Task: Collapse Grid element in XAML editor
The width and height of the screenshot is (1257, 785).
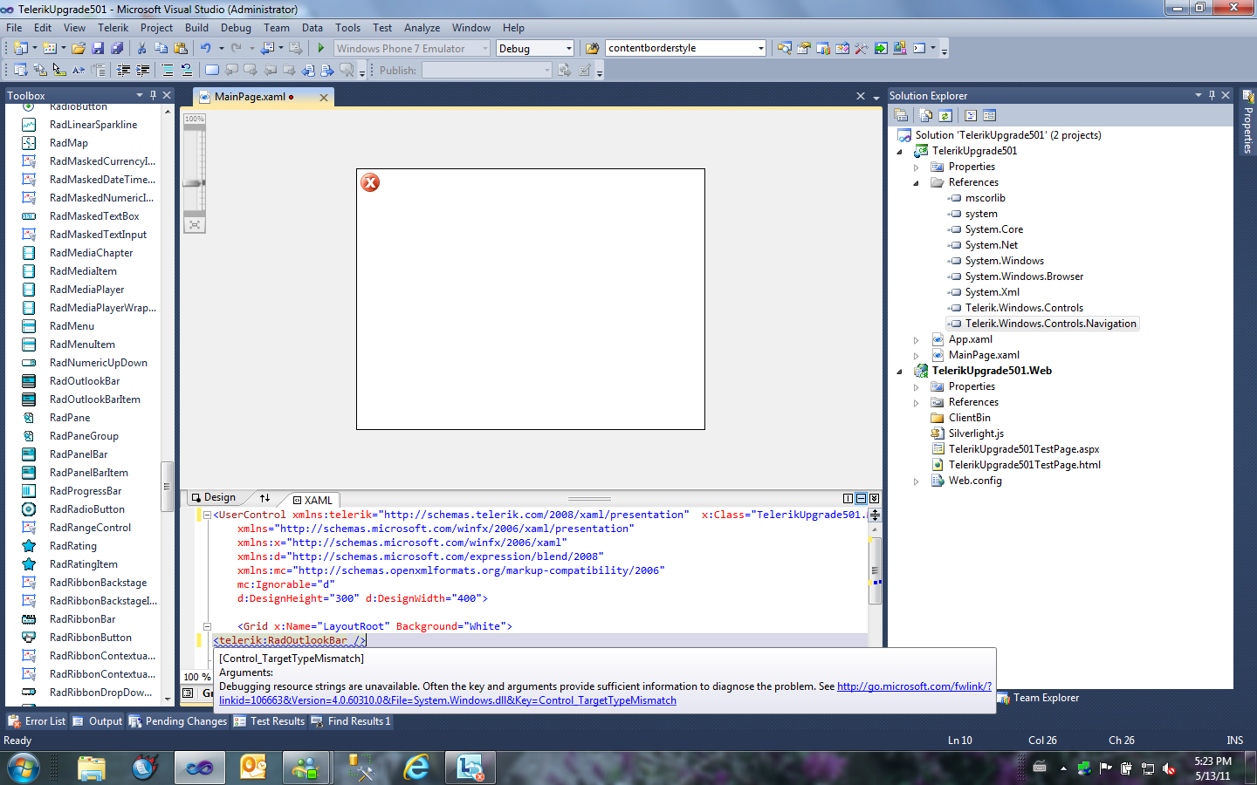Action: 207,626
